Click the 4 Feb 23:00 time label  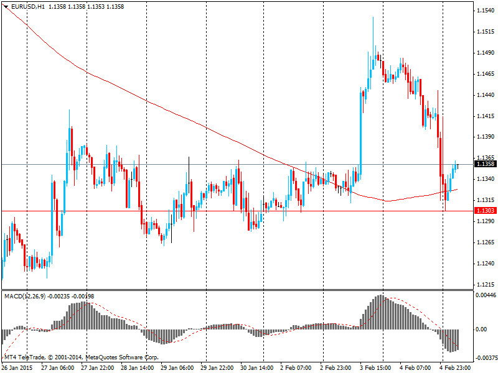tap(455, 368)
